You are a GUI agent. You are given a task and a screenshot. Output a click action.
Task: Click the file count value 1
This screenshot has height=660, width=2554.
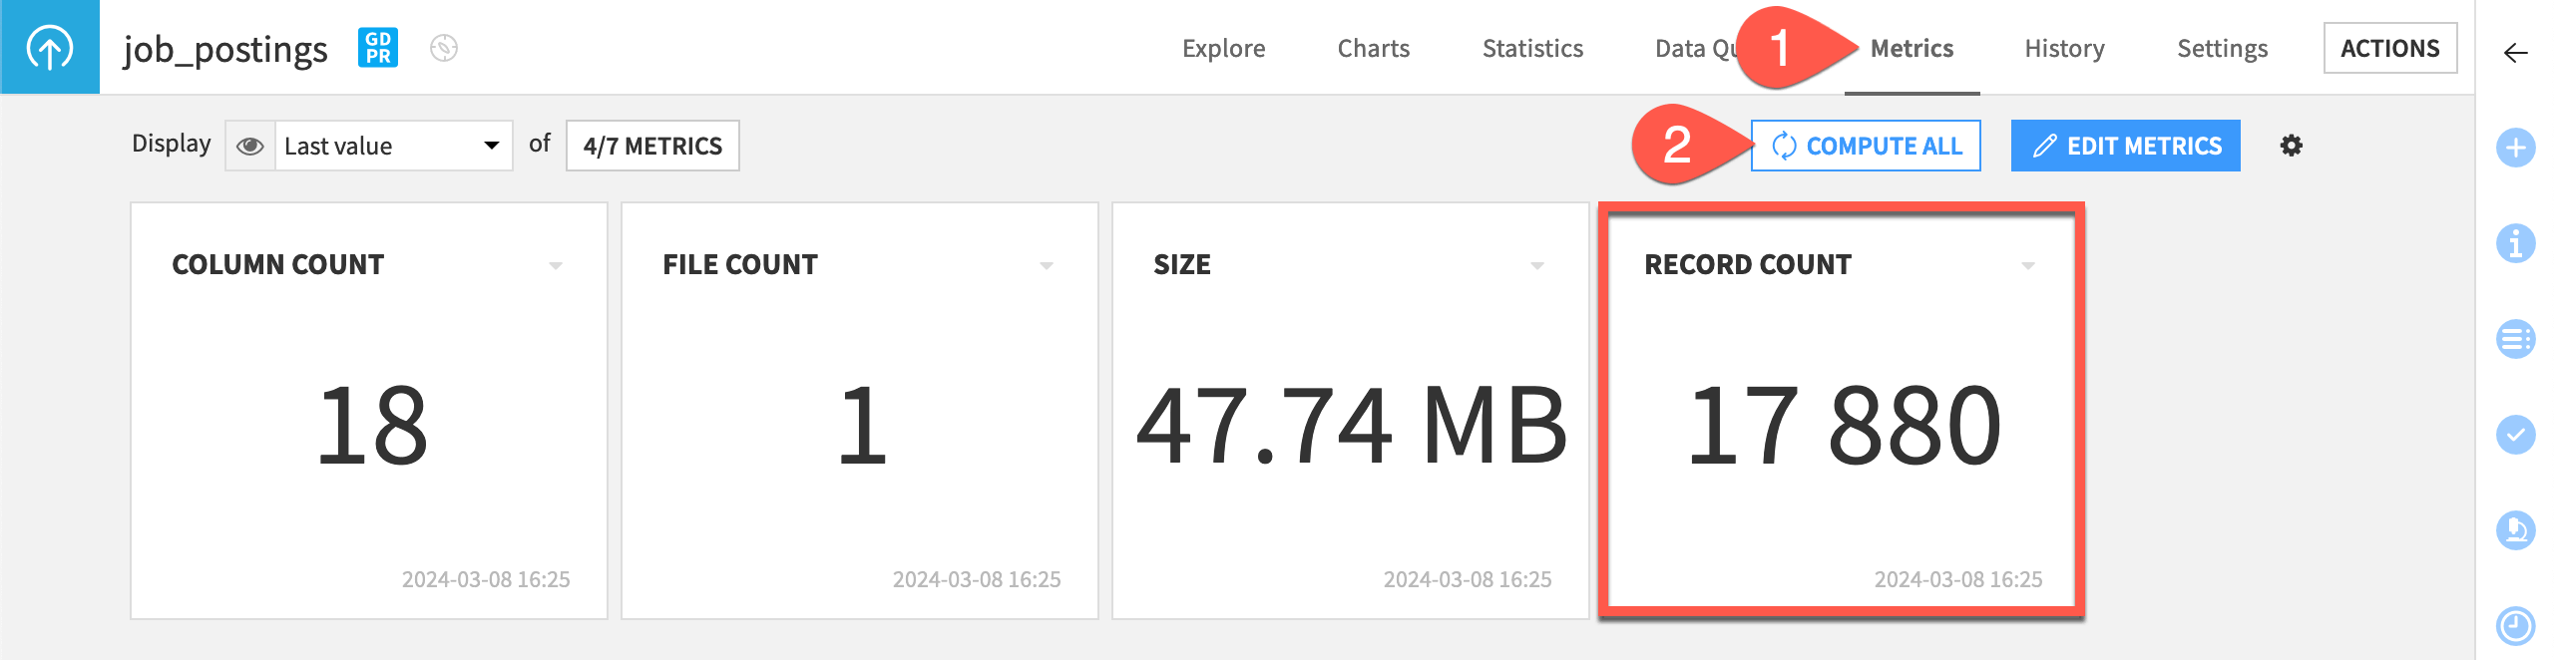pyautogui.click(x=862, y=426)
